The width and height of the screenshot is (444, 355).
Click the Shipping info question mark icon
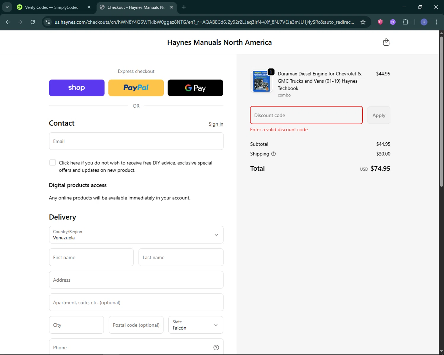tap(274, 154)
